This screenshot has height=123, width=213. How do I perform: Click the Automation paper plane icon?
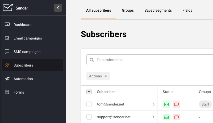click(7, 79)
